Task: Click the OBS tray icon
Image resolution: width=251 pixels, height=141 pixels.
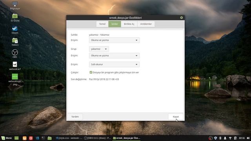Action: click(x=211, y=138)
